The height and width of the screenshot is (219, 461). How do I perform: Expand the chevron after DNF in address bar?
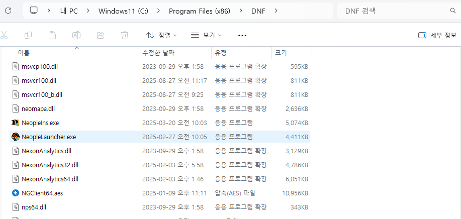pos(276,11)
